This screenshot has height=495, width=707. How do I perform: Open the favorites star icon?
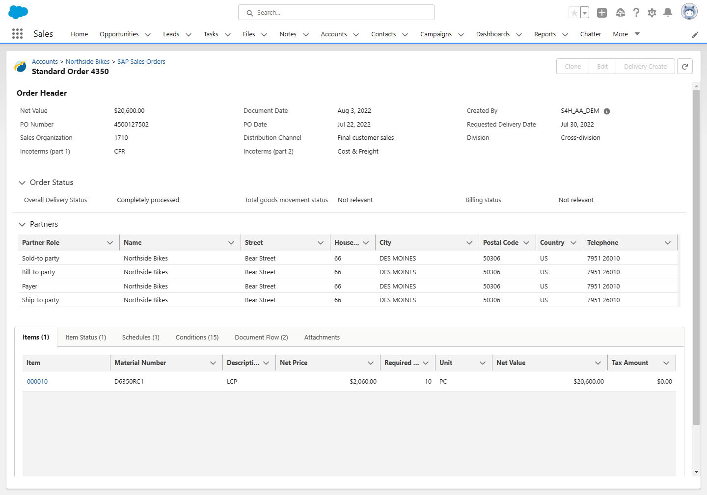(574, 13)
